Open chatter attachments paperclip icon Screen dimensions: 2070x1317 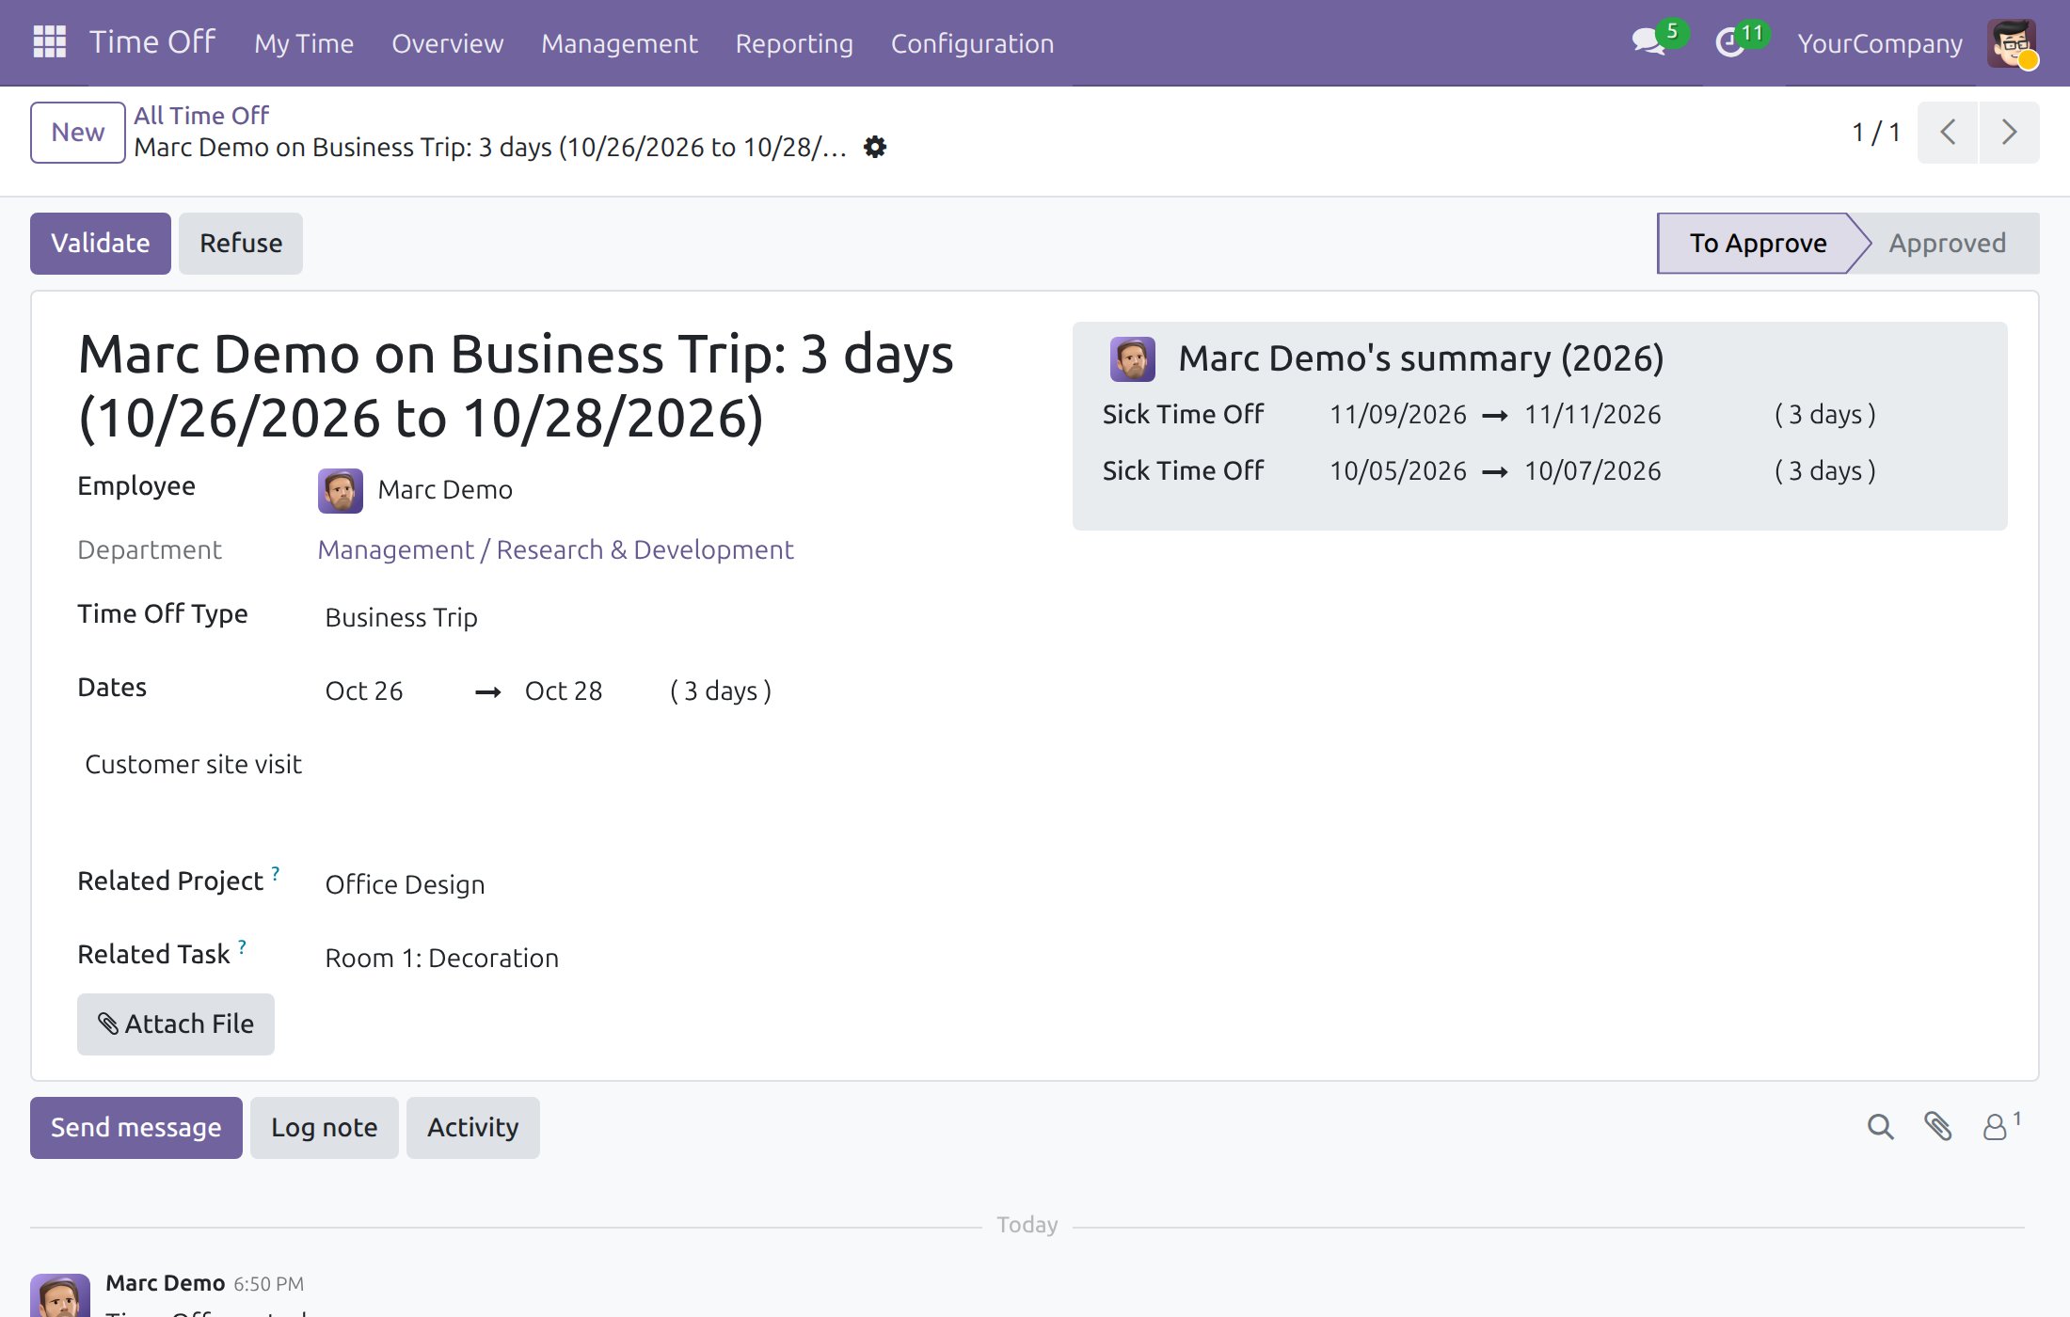[1937, 1126]
